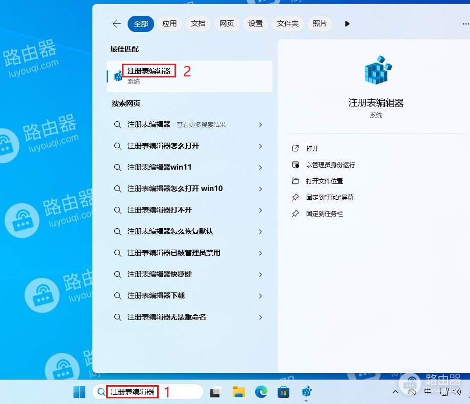This screenshot has height=404, width=470.
Task: Expand chevron next to 怎么打开 win10 suggestion
Action: pos(260,189)
